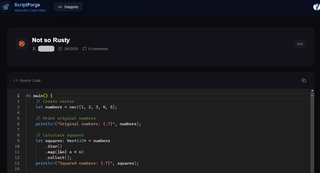Click line number 7 in the gutter
This screenshot has width=320, height=173.
(x=18, y=130)
